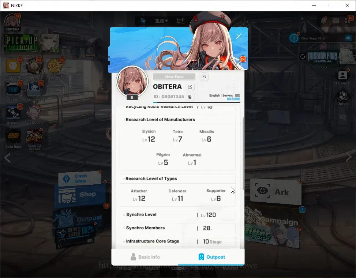Edit the New Face title badge
The image size is (356, 278).
(204, 77)
